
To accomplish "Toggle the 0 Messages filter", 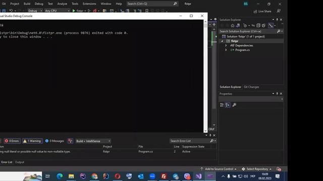I will [55, 141].
